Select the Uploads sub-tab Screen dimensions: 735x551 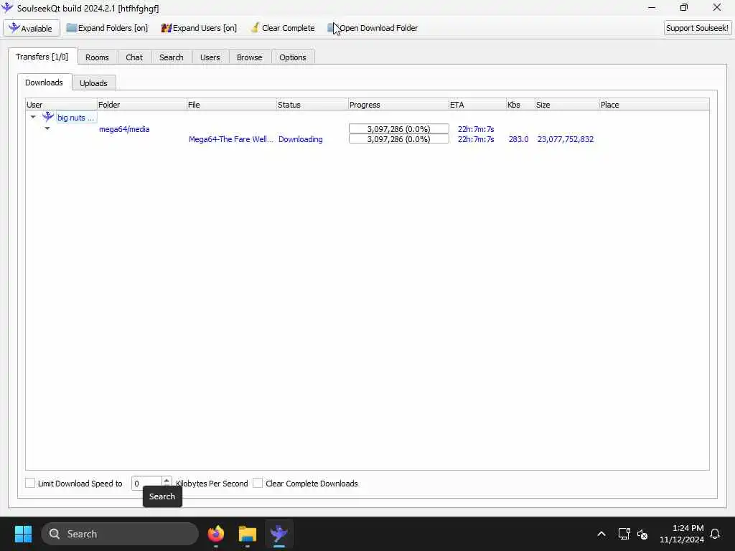pyautogui.click(x=93, y=83)
